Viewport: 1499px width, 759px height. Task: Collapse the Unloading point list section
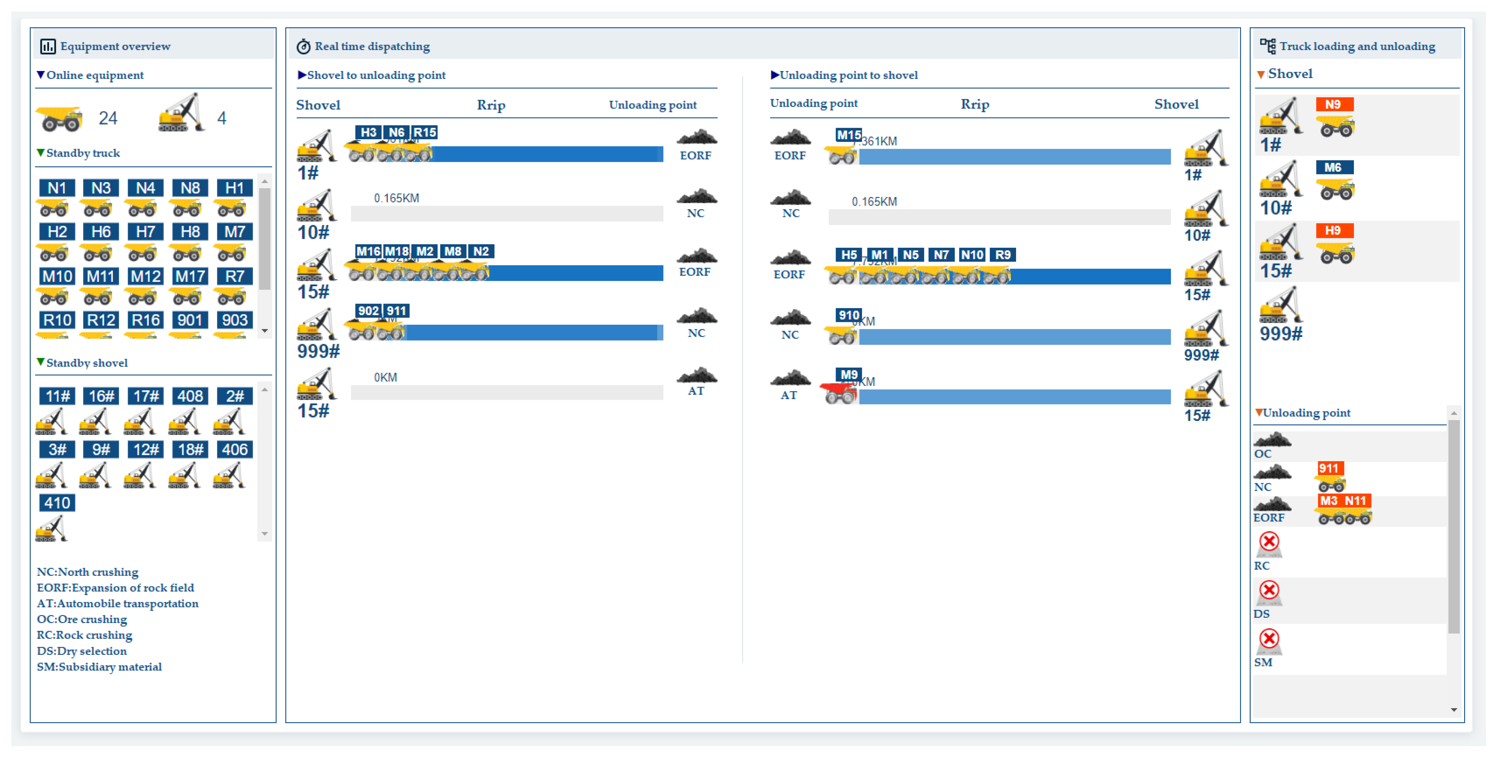(1259, 412)
